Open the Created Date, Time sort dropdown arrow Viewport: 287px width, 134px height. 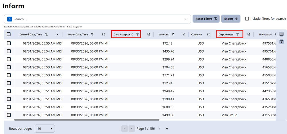58,35
